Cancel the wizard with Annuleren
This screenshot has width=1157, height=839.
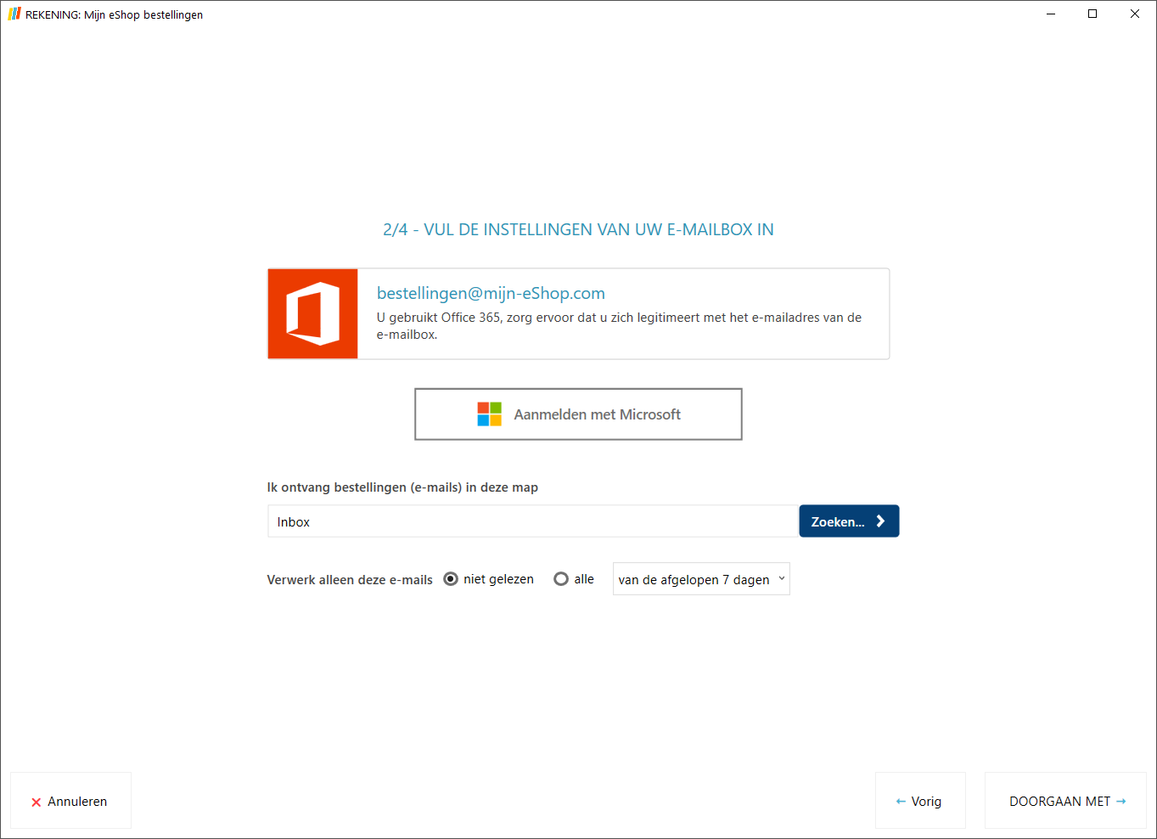click(x=70, y=801)
